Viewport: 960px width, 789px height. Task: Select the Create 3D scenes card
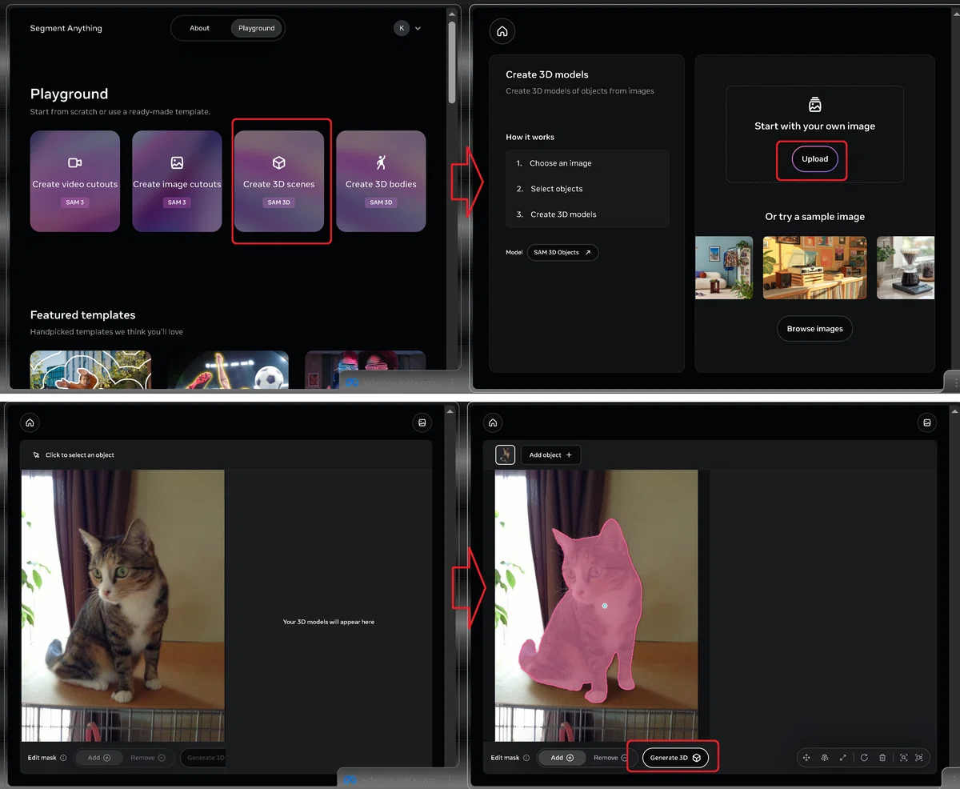279,182
